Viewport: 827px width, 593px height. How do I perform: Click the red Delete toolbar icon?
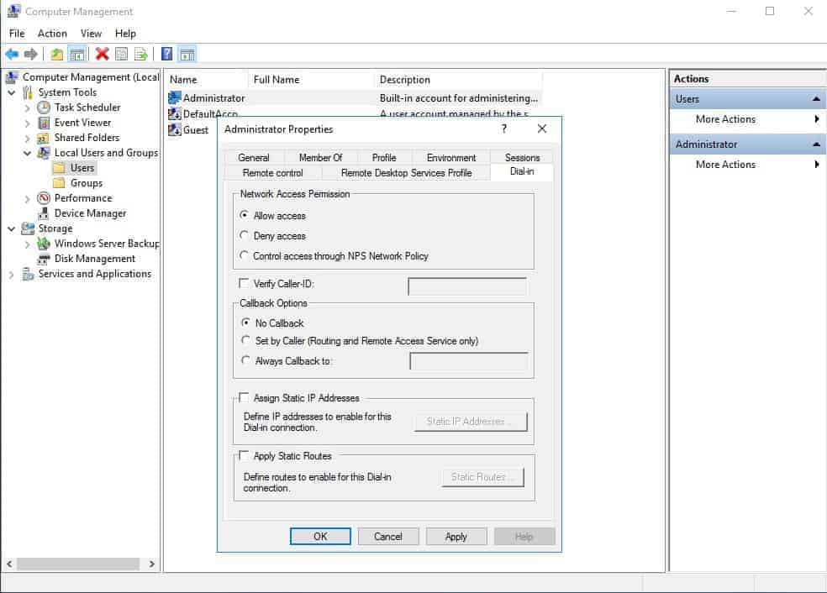[103, 54]
